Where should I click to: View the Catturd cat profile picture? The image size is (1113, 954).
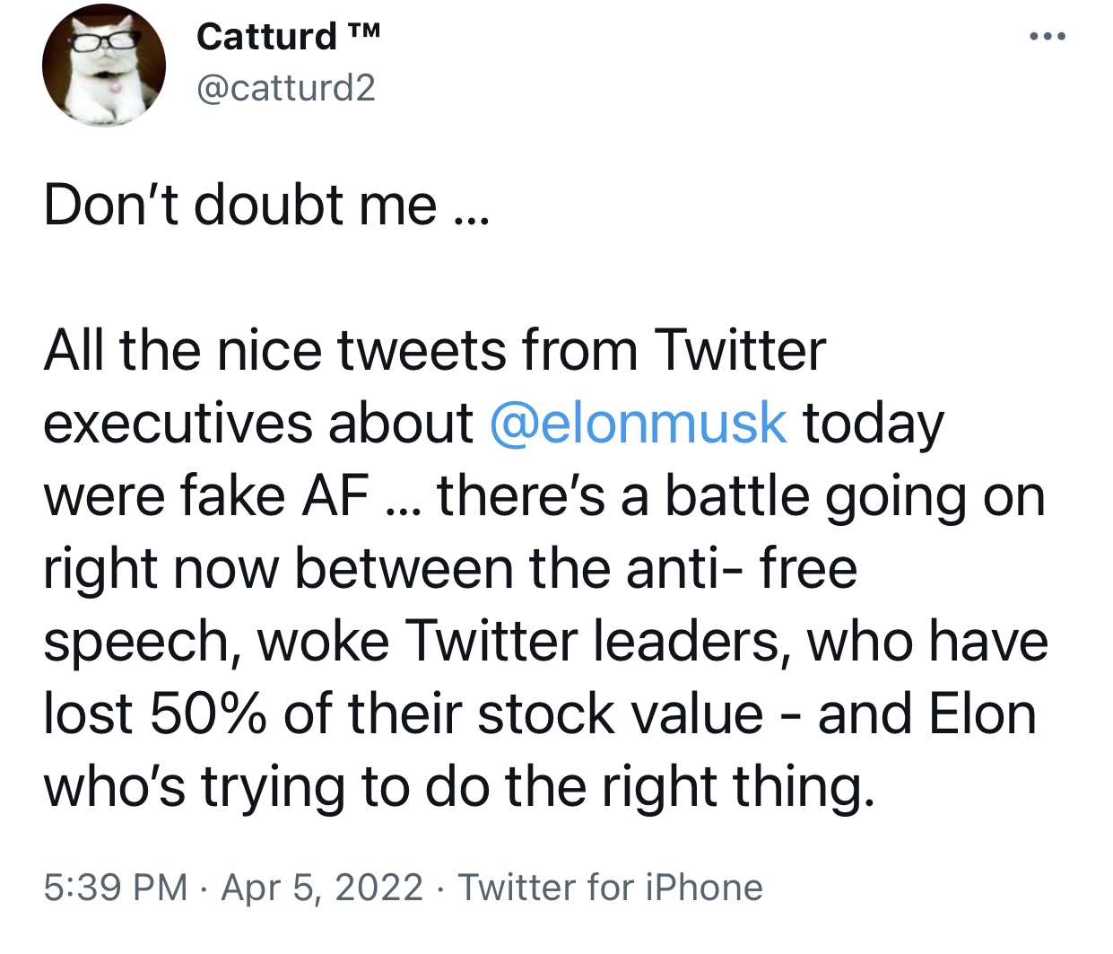tap(103, 66)
